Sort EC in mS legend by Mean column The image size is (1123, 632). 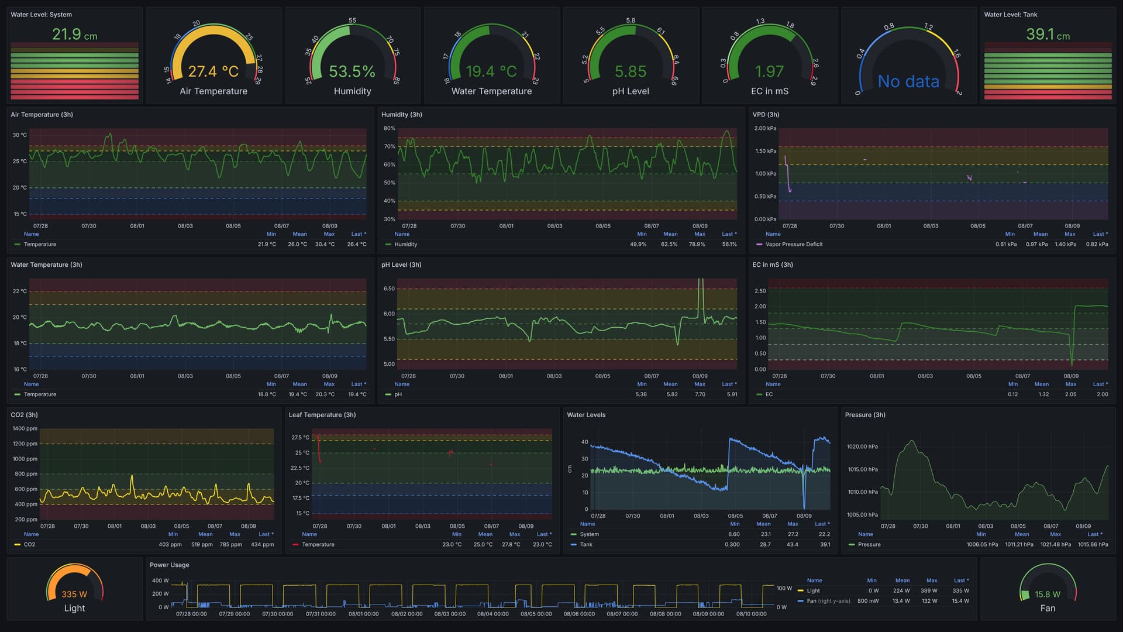1041,384
